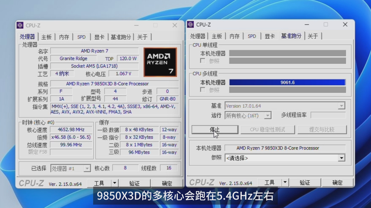The image size is (371, 208).
Task: Click the 规格 field Ryzen 7 9850X3D
Action: tap(114, 84)
